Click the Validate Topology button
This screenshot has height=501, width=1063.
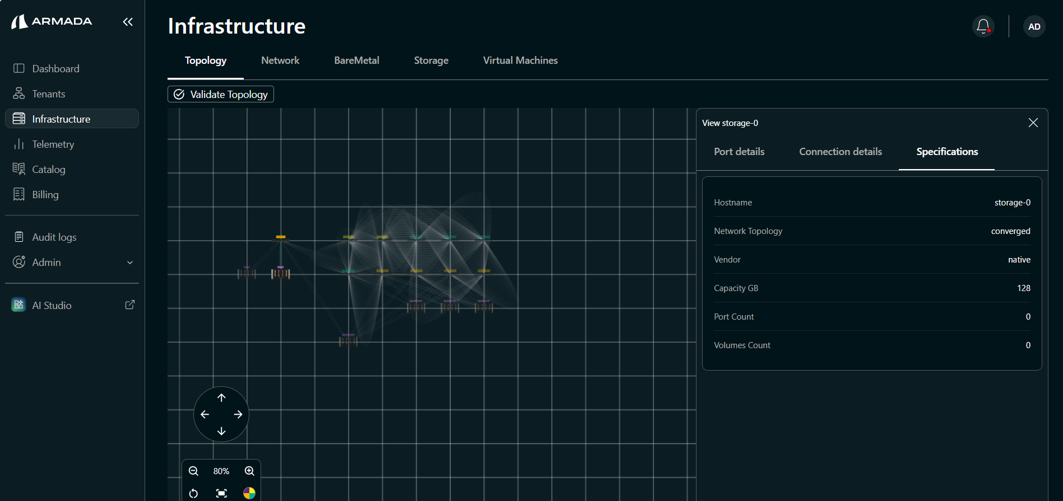pos(221,94)
